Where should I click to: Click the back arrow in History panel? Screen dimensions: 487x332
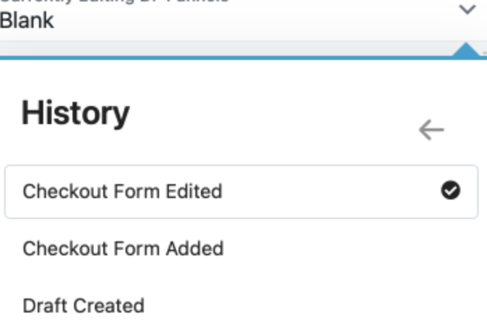click(x=431, y=130)
